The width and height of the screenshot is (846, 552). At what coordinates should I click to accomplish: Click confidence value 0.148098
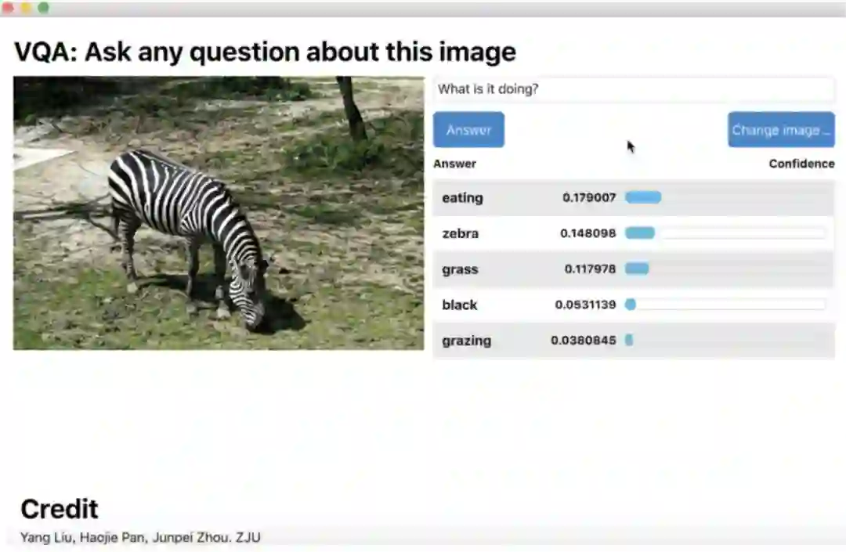click(587, 233)
